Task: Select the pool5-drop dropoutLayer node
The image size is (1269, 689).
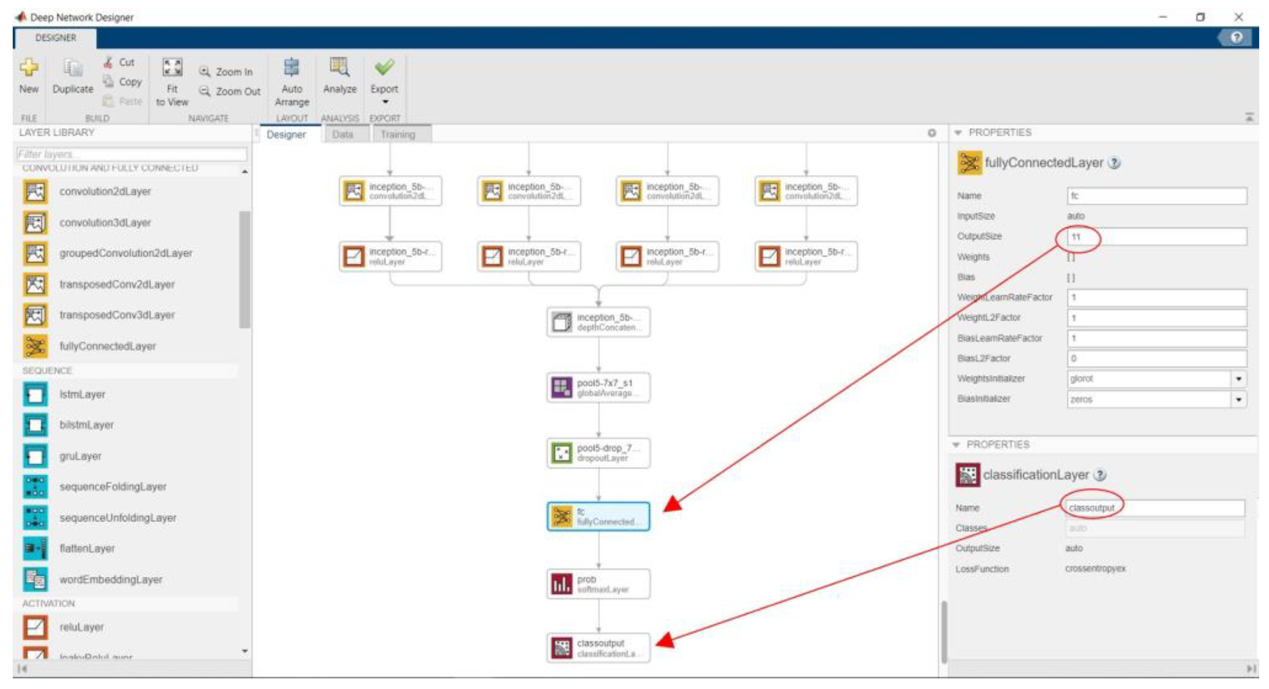Action: coord(598,453)
